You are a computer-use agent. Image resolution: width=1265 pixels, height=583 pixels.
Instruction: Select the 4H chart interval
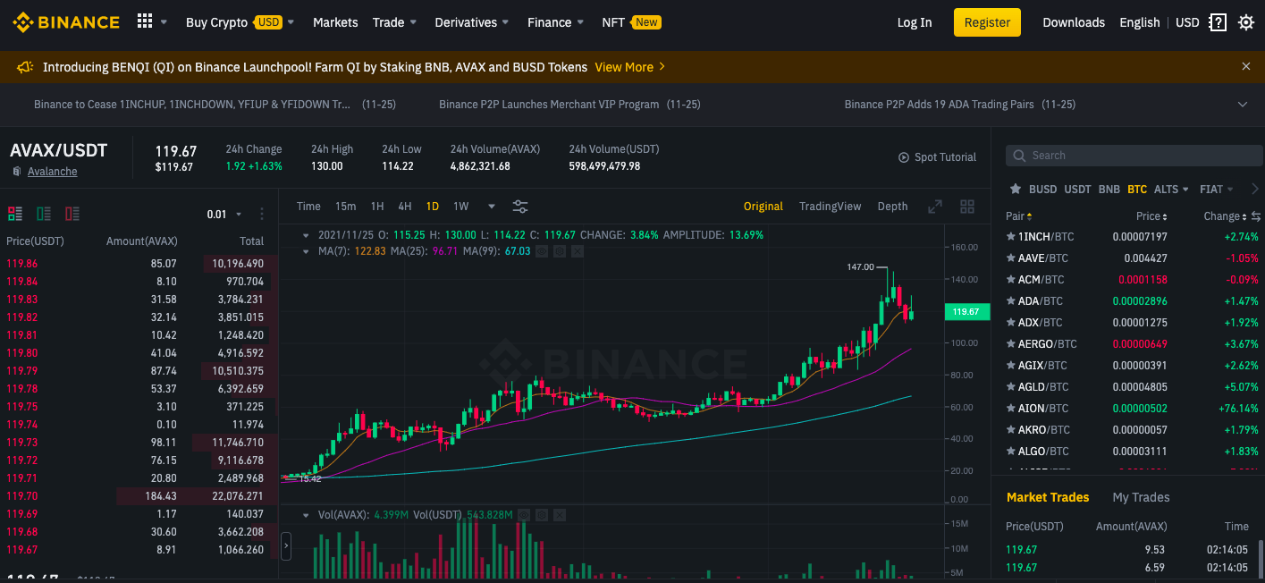(x=405, y=207)
